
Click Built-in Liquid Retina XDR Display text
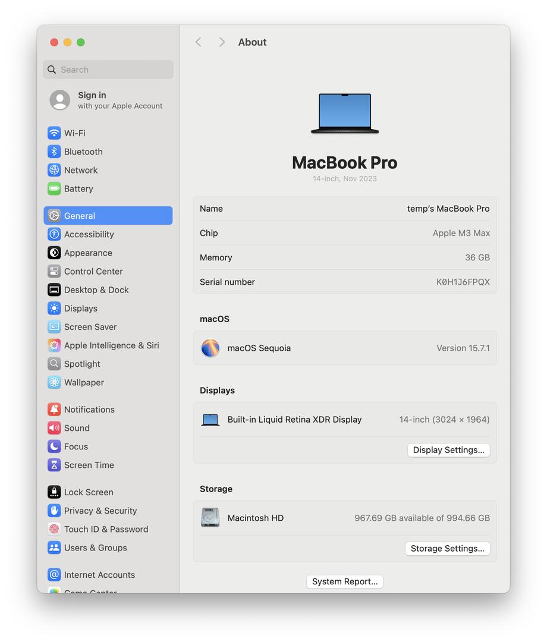(x=295, y=420)
